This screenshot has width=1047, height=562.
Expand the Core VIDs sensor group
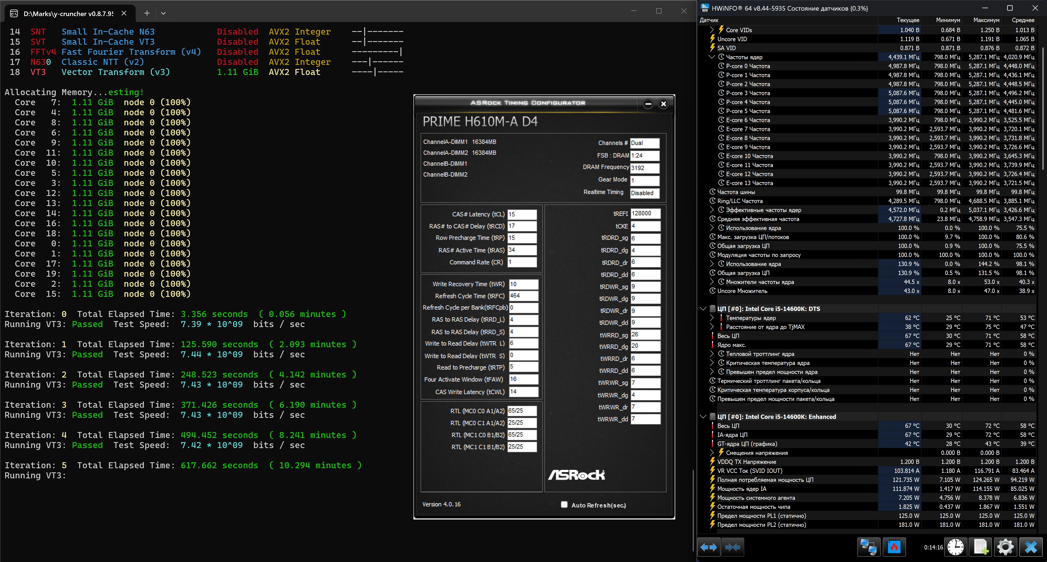point(712,30)
